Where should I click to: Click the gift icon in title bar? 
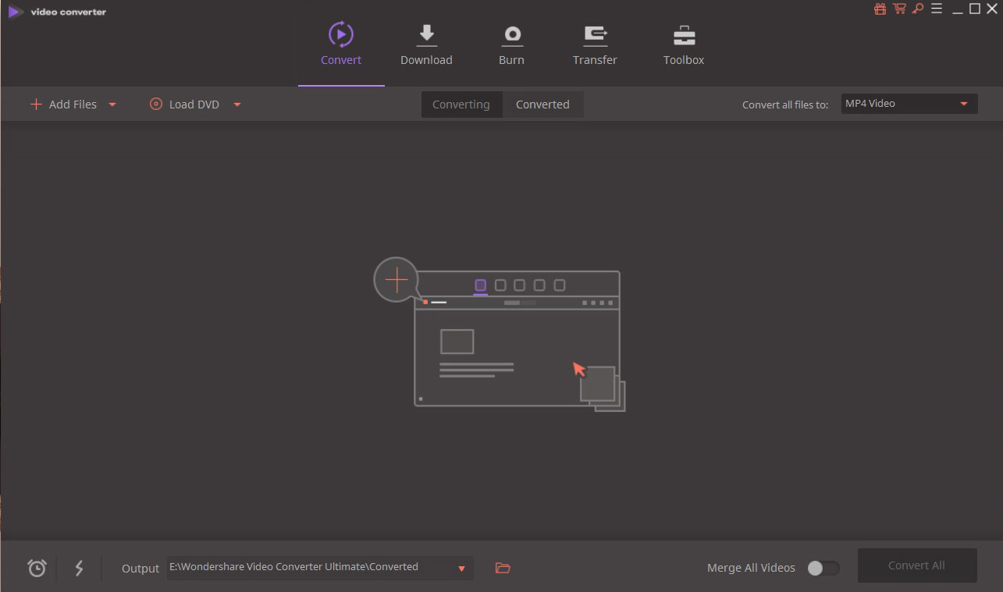(880, 9)
